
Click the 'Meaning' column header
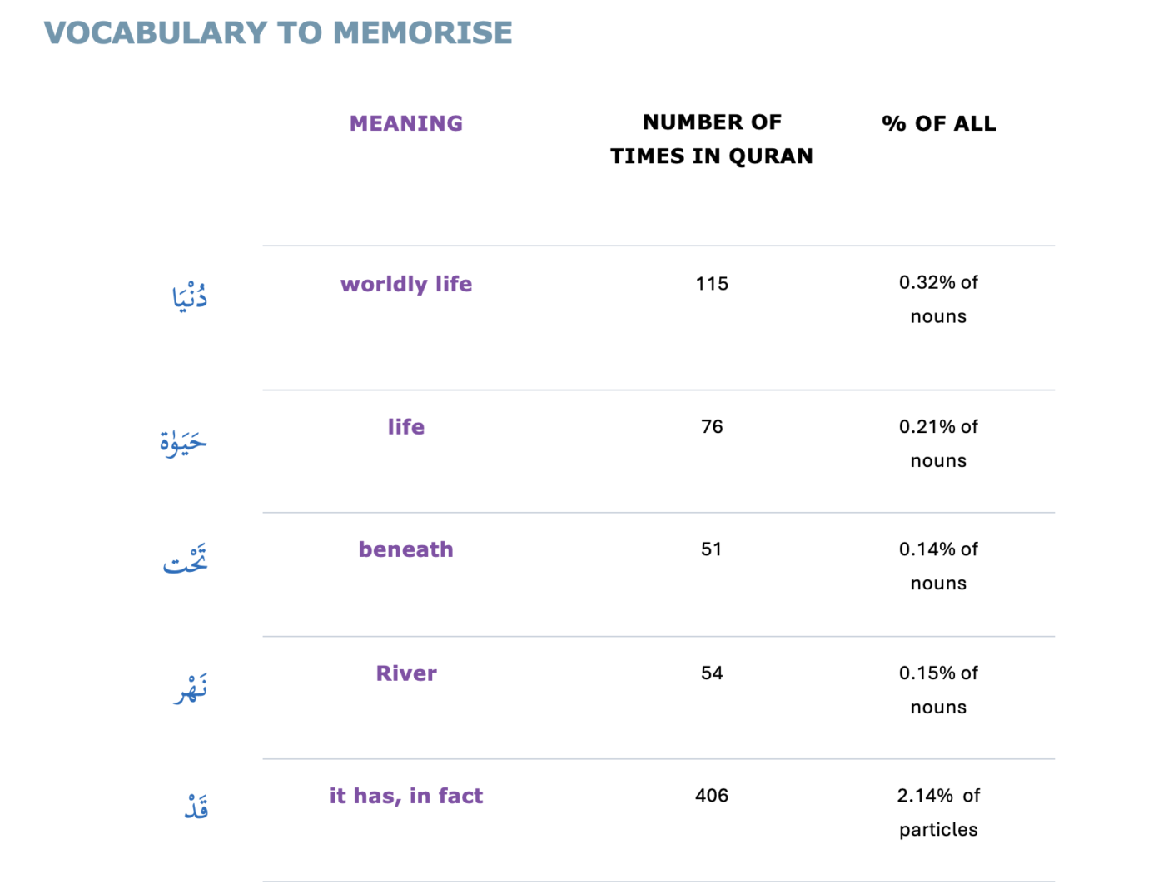tap(406, 123)
